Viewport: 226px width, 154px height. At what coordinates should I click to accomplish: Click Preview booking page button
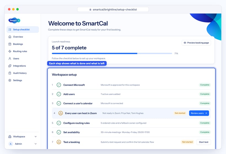point(196,43)
